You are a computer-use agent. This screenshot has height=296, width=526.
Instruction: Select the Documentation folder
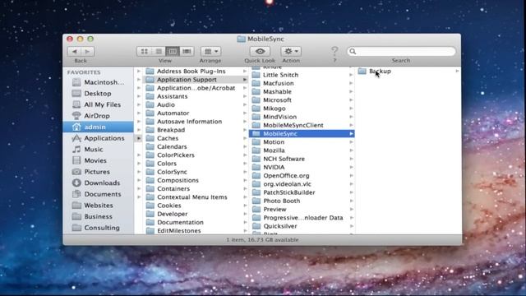196,222
